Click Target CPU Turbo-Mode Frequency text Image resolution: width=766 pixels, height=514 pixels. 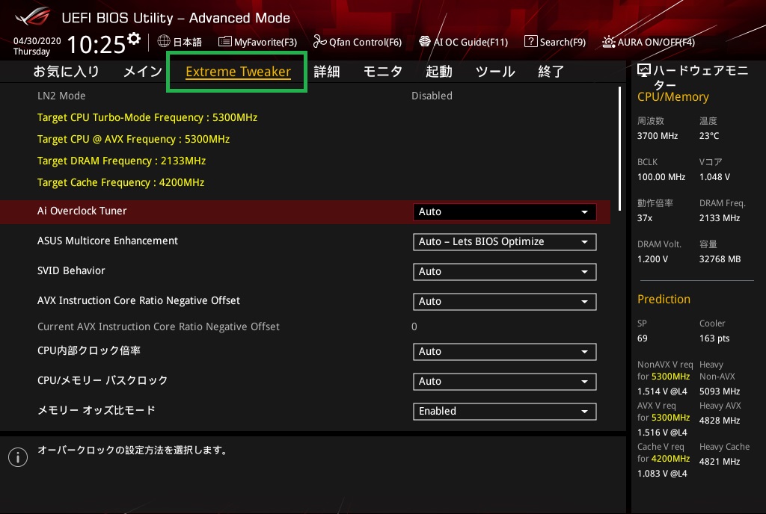(147, 117)
